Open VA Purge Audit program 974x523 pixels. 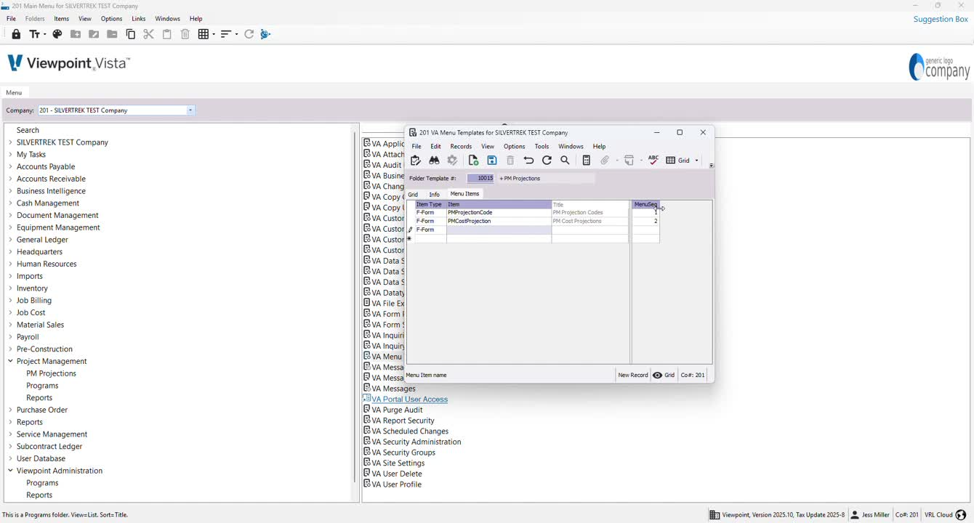pos(397,410)
